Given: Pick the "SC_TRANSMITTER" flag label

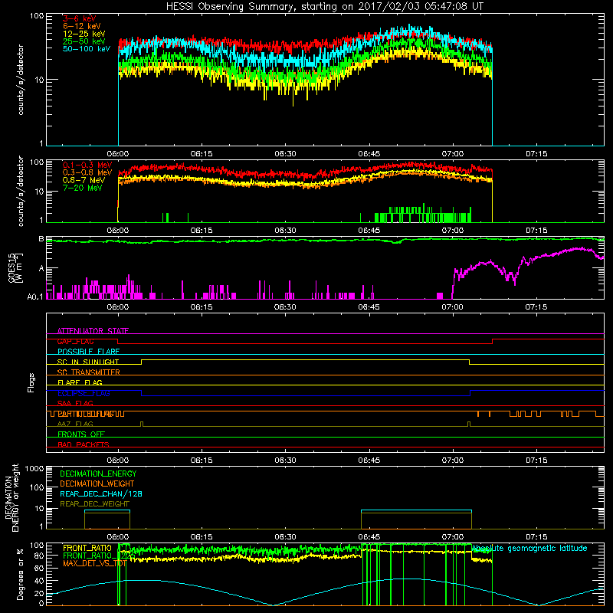Looking at the screenshot, I should 88,372.
